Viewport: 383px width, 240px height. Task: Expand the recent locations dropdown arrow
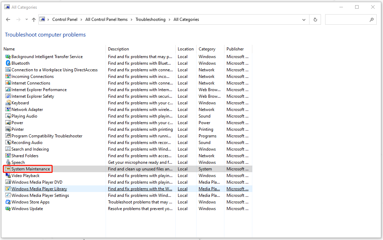click(26, 20)
